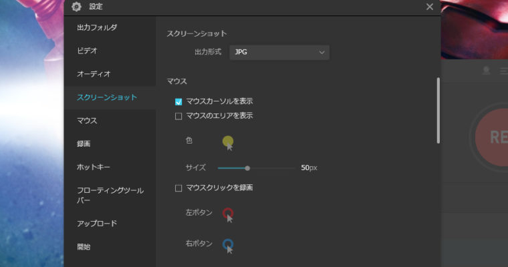This screenshot has height=267, width=508.
Task: Click the red REC button in background window
Action: (491, 138)
